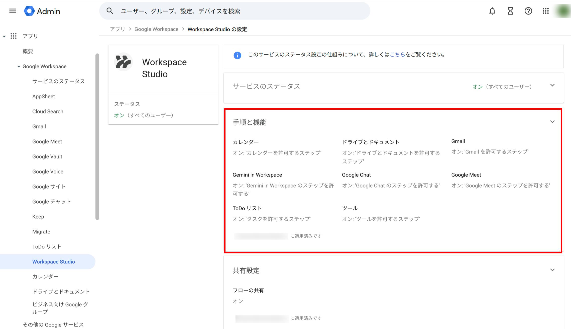Click the ツール setting
The image size is (571, 329).
pos(381,214)
